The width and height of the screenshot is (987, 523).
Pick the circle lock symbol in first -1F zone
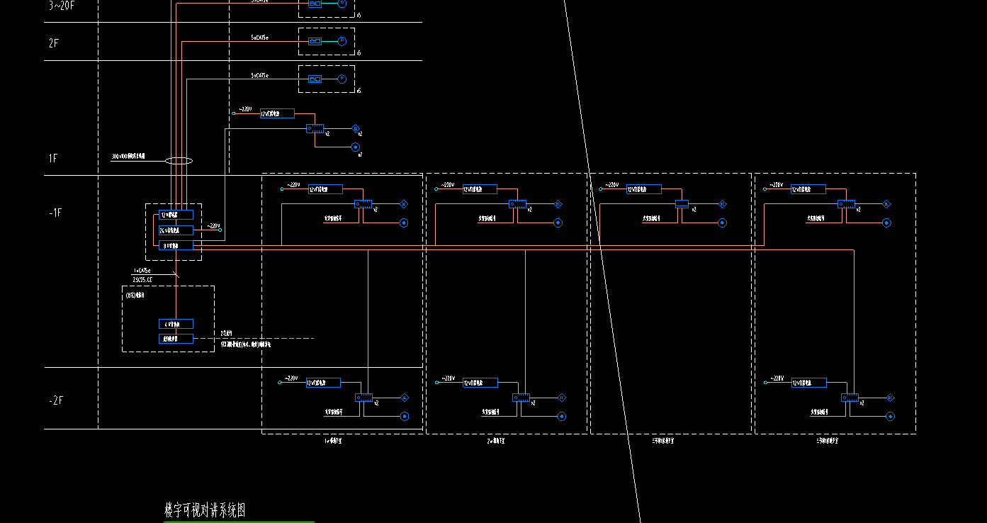click(403, 223)
